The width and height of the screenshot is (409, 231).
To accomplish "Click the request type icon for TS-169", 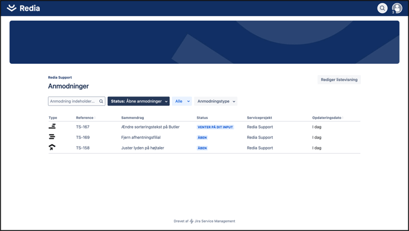I will [52, 137].
